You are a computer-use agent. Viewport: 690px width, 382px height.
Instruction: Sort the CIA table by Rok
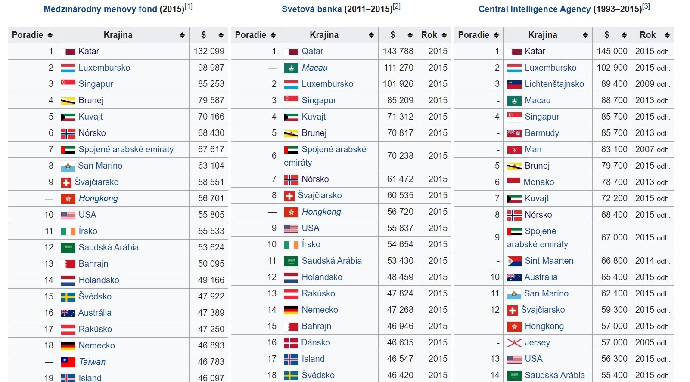pos(667,35)
